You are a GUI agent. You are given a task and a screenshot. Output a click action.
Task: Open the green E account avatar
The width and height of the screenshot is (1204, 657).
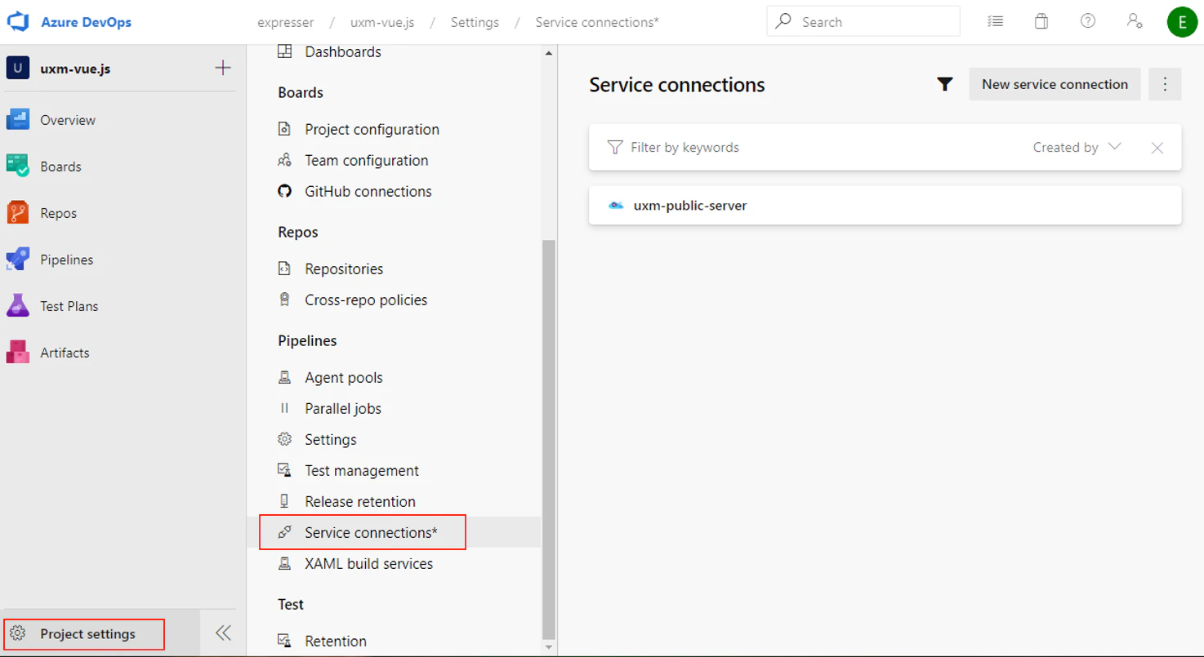[x=1182, y=22]
